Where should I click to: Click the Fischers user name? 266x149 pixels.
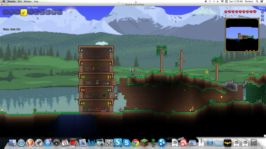coord(249,1)
